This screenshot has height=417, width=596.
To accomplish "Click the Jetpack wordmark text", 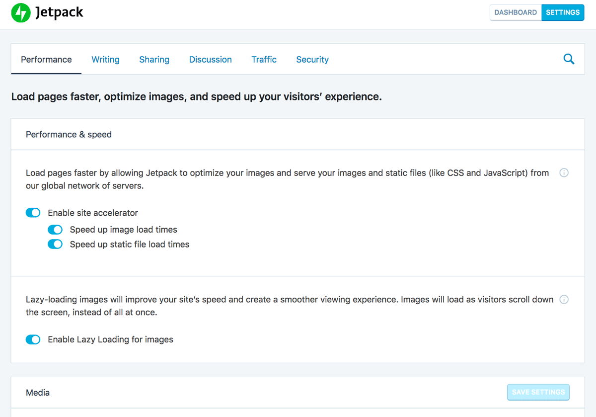I will 59,13.
